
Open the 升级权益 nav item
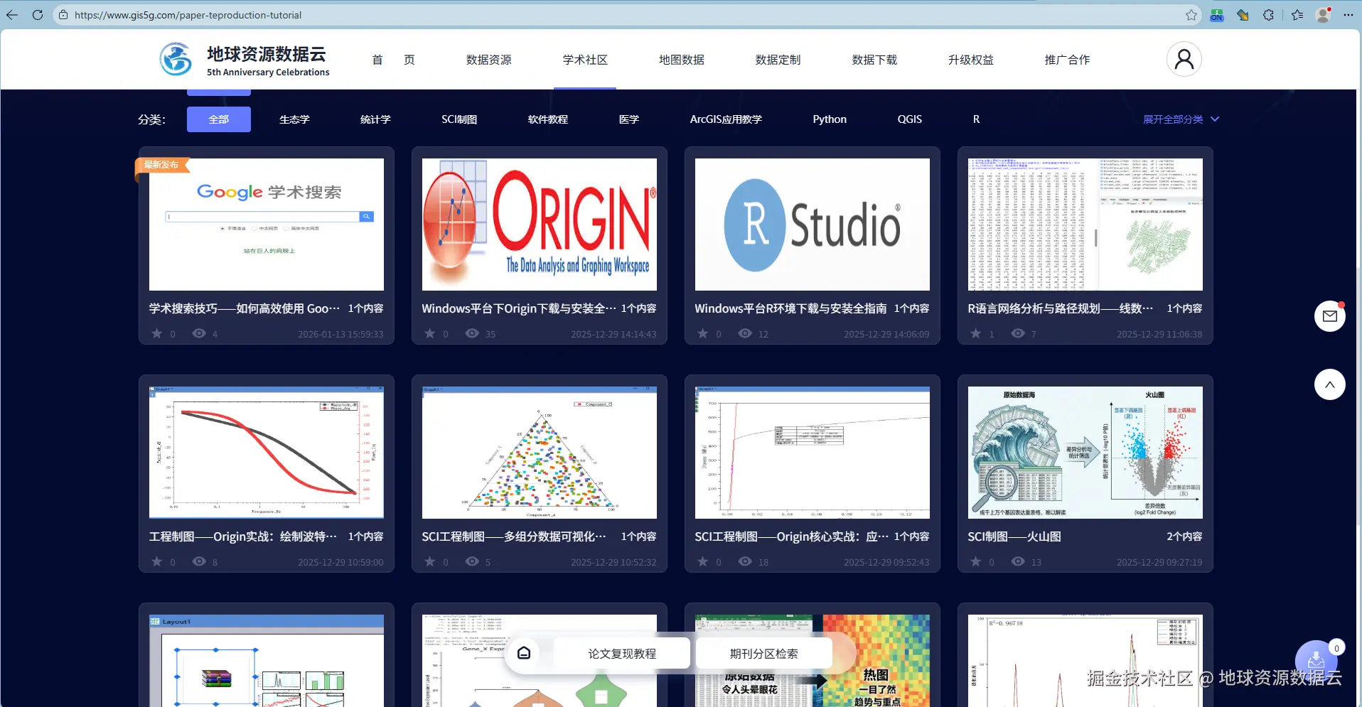[x=971, y=60]
